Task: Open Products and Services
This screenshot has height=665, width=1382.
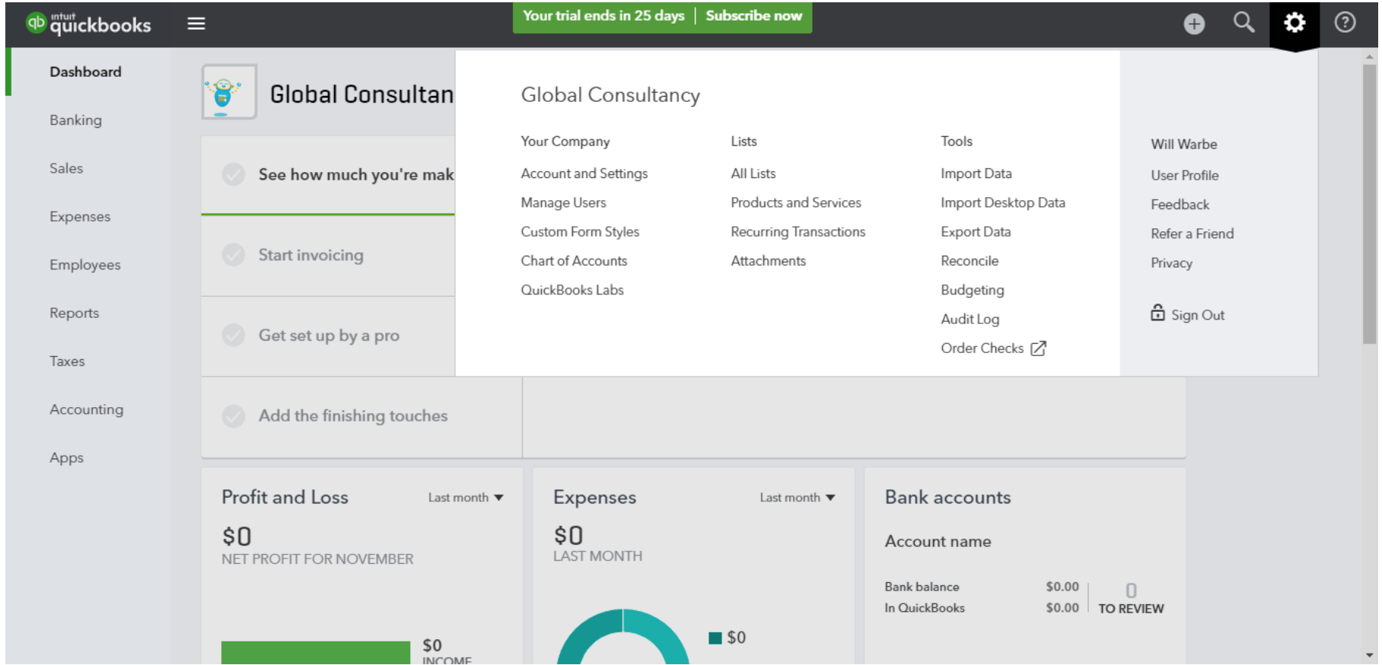Action: tap(796, 202)
